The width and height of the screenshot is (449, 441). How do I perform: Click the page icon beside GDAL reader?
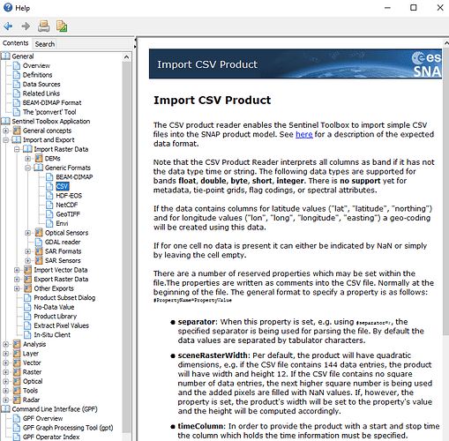coord(39,242)
